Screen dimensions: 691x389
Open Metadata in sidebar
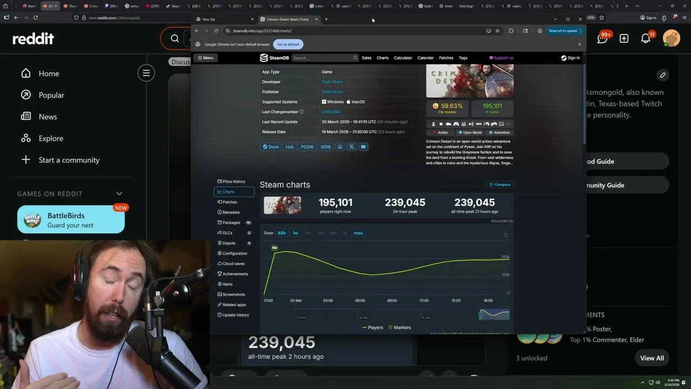(234, 212)
